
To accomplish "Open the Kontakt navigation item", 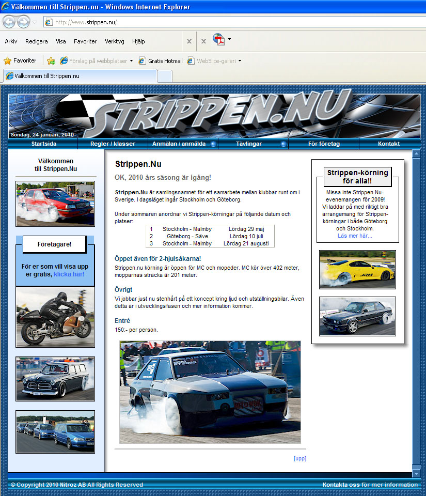I will [389, 144].
